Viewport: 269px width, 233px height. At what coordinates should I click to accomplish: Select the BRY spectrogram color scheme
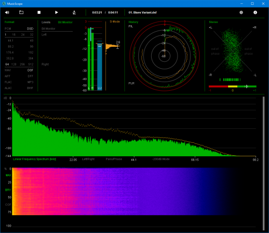tap(8, 190)
